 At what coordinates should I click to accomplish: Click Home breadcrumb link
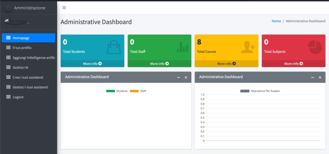click(276, 21)
